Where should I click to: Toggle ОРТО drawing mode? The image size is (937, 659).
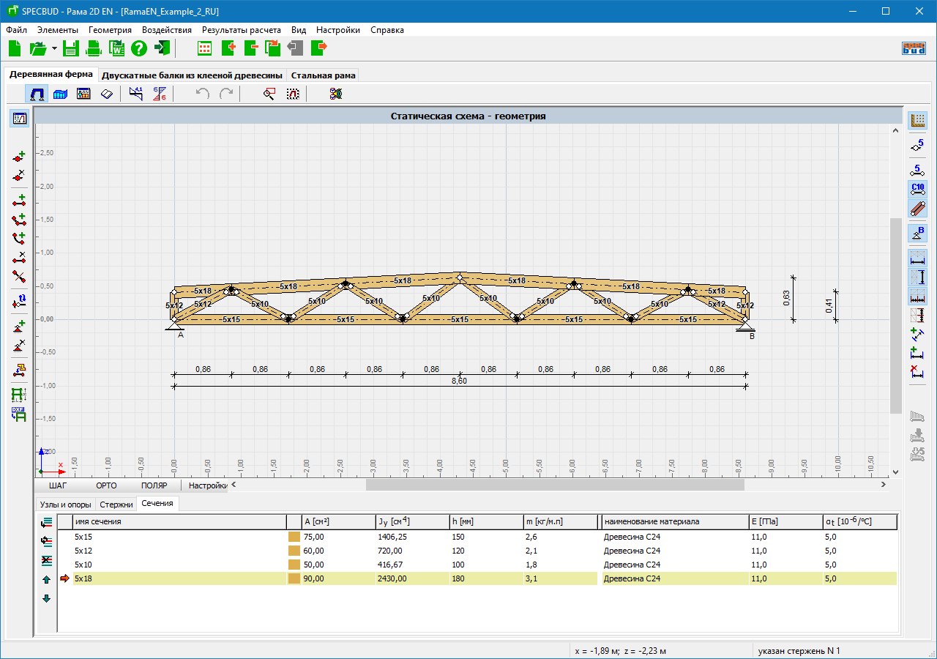point(106,485)
